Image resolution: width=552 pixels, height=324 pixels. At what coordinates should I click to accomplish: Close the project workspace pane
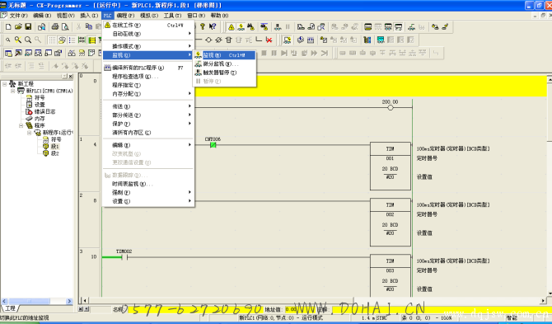70,77
